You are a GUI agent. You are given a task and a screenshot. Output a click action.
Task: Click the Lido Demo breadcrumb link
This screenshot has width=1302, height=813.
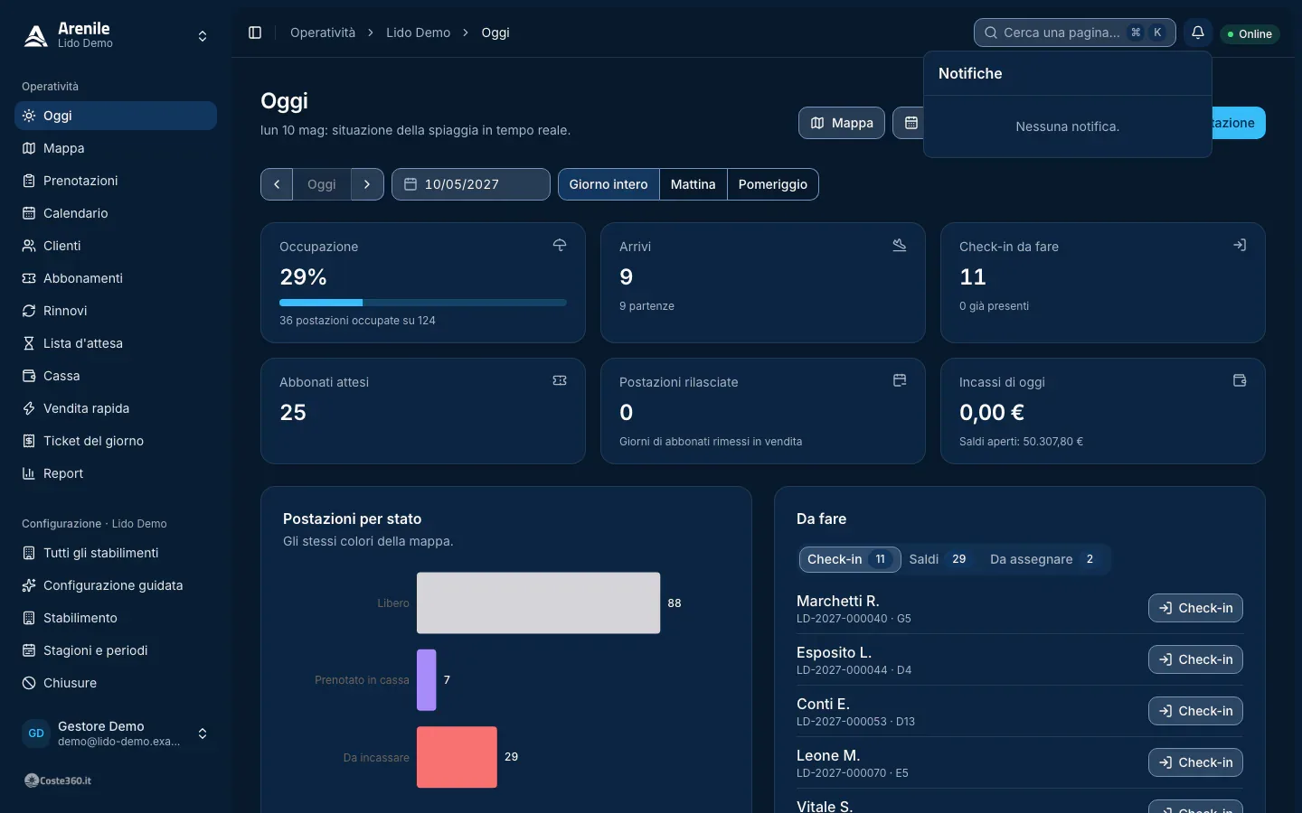coord(418,33)
